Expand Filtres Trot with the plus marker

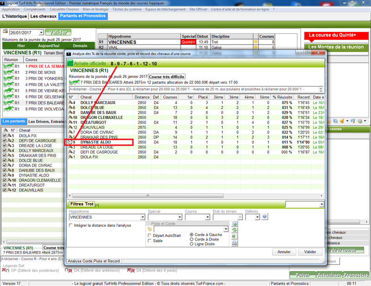pos(97,205)
